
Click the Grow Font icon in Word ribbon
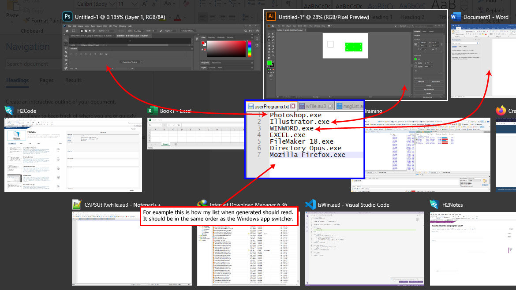[x=145, y=4]
